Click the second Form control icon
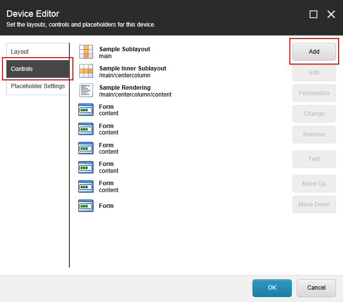343x302 pixels. point(86,129)
